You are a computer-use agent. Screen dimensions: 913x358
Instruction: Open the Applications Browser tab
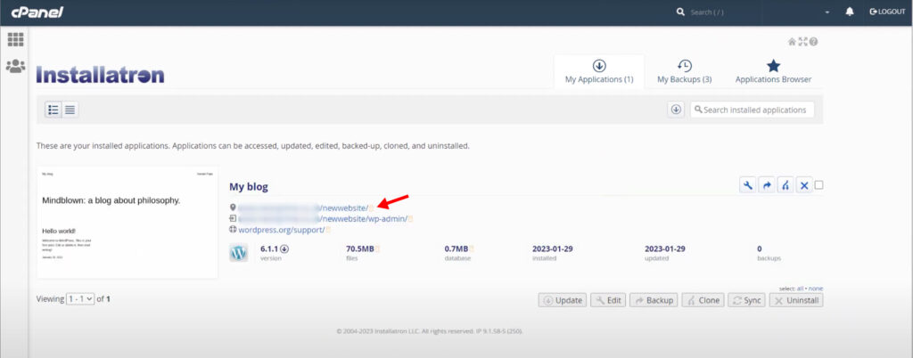773,71
